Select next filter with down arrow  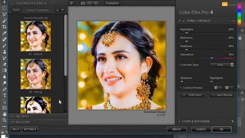click(62, 10)
